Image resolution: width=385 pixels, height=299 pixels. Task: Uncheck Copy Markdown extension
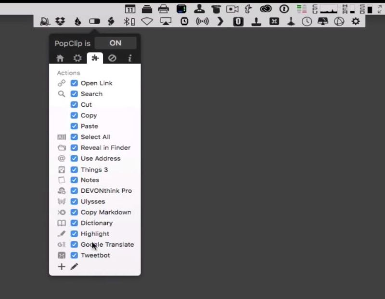pos(74,212)
